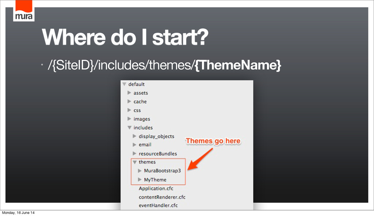374x216 pixels.
Task: Expand the assets folder triangle
Action: [129, 93]
